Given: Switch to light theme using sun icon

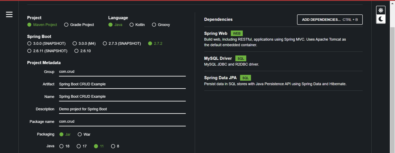Looking at the screenshot, I should tap(381, 10).
